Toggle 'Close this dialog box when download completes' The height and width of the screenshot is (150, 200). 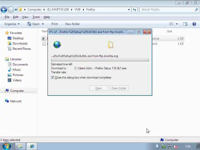pyautogui.click(x=52, y=77)
